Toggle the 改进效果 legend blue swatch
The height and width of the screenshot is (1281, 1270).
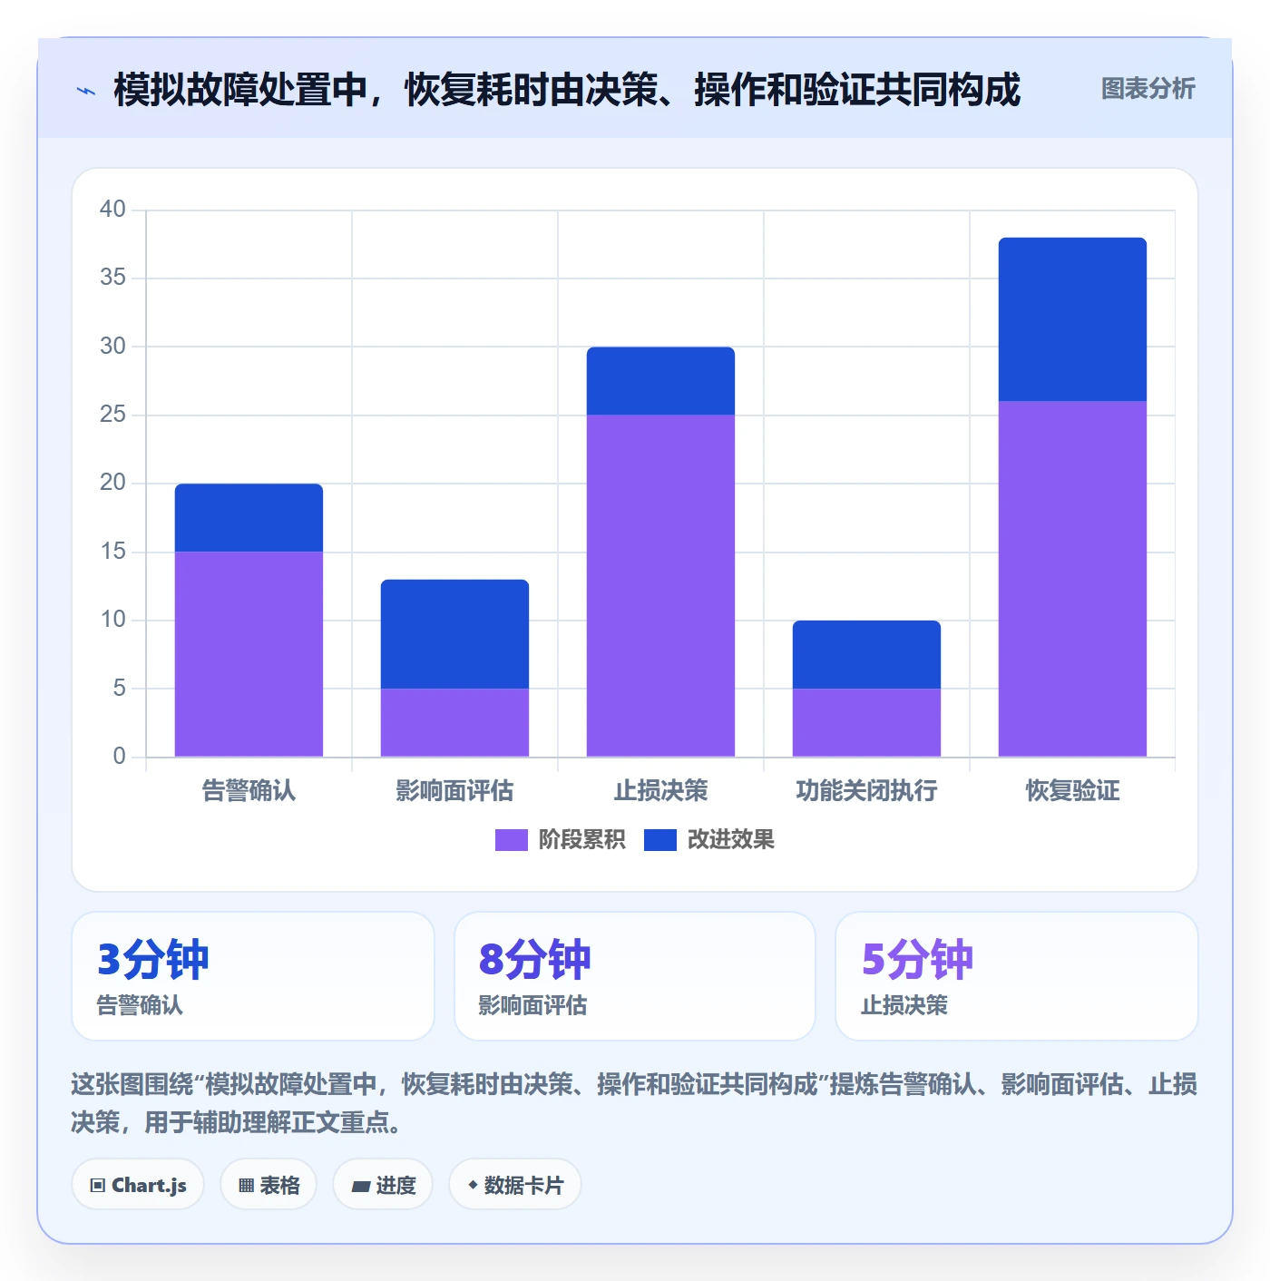point(659,840)
